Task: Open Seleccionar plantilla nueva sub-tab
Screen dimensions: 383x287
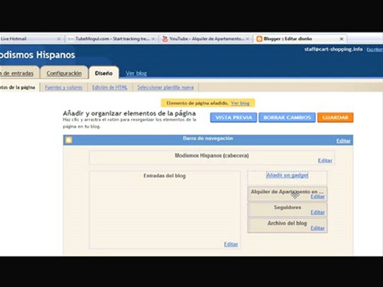Action: pyautogui.click(x=165, y=87)
